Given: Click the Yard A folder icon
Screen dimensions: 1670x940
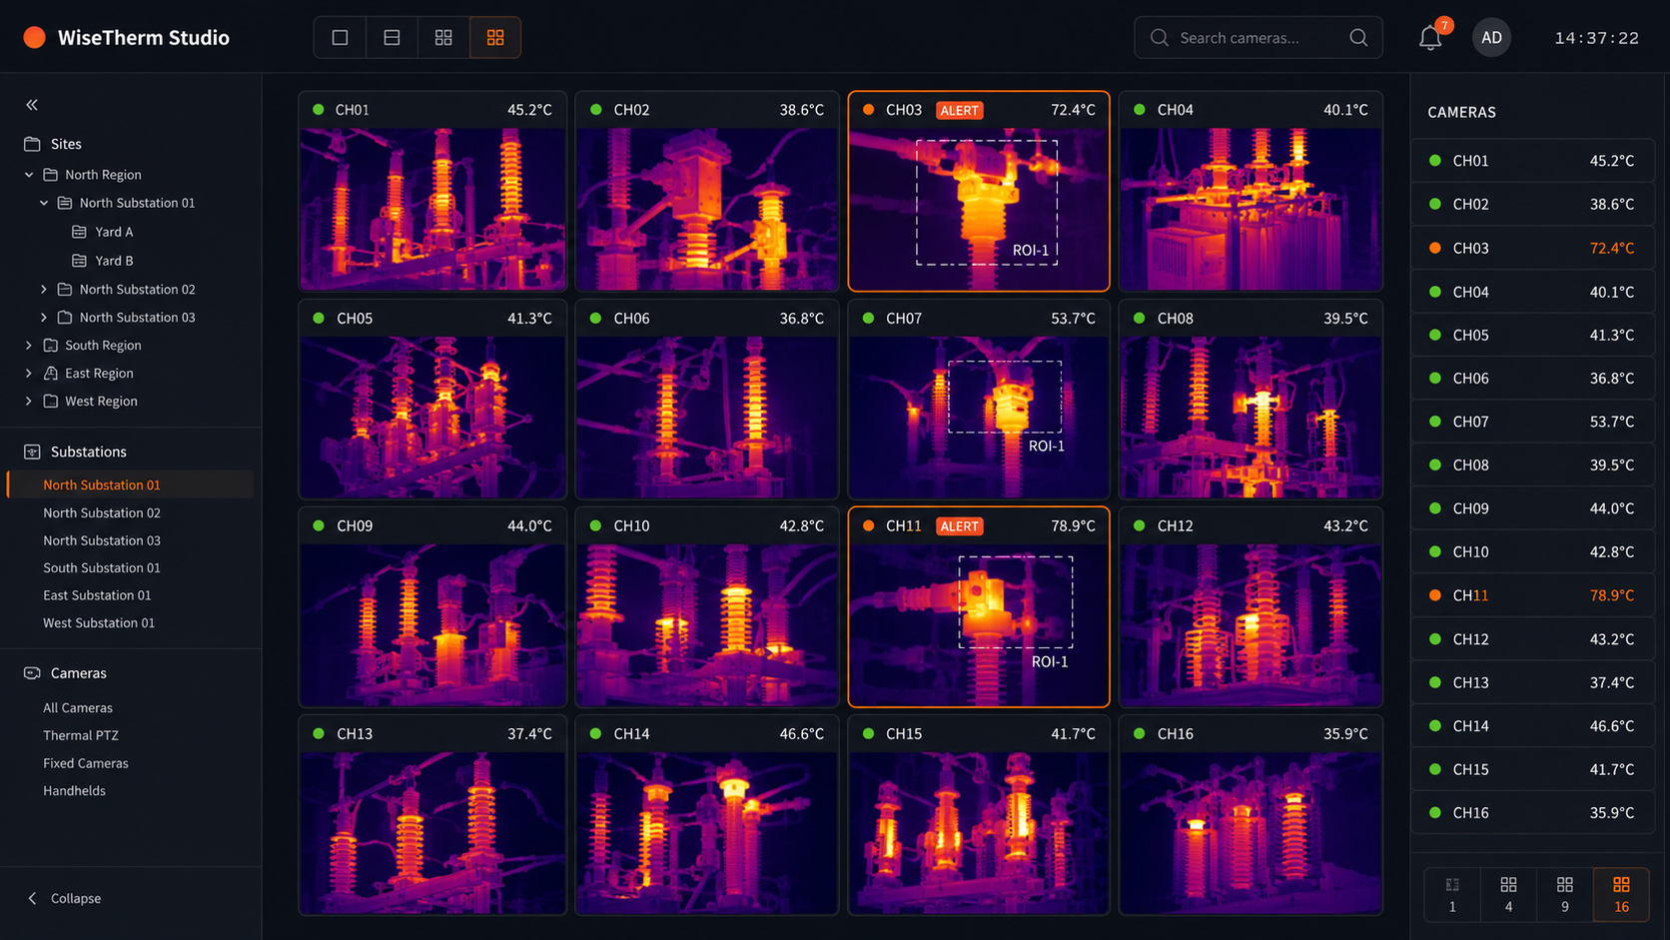Looking at the screenshot, I should click(x=80, y=232).
